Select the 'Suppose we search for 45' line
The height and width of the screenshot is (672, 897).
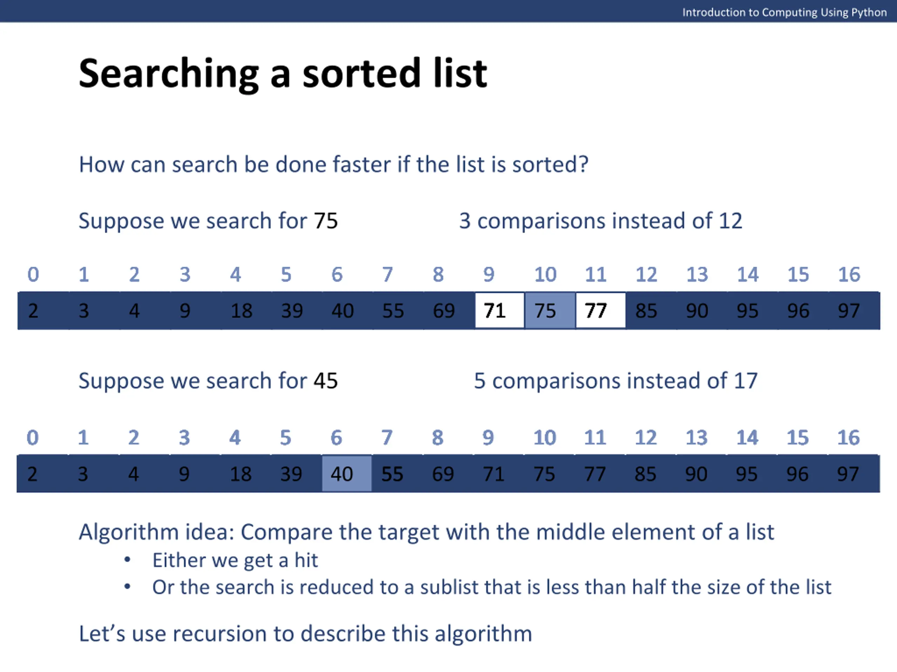pos(208,381)
